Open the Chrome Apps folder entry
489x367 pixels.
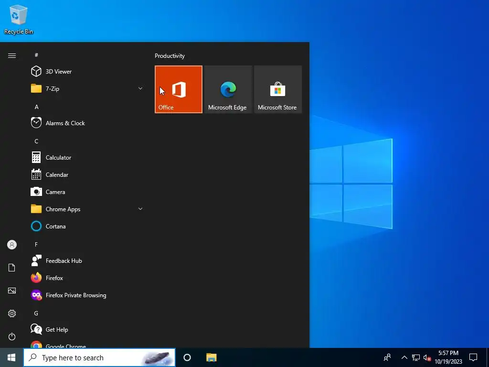coord(87,209)
